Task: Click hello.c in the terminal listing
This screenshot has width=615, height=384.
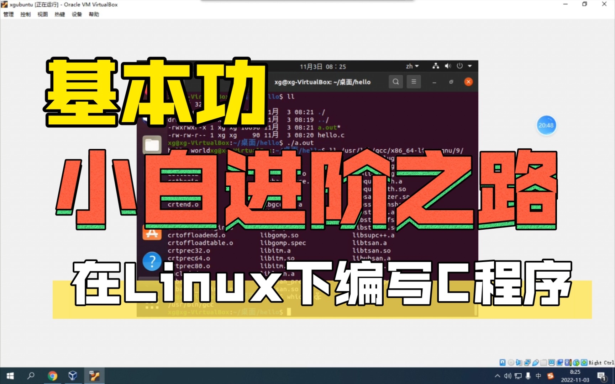Action: pyautogui.click(x=331, y=135)
